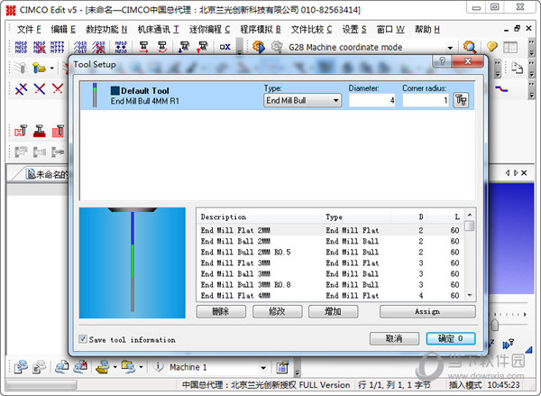The width and height of the screenshot is (541, 396).
Task: Open the Machine 1 dropdown
Action: [263, 368]
